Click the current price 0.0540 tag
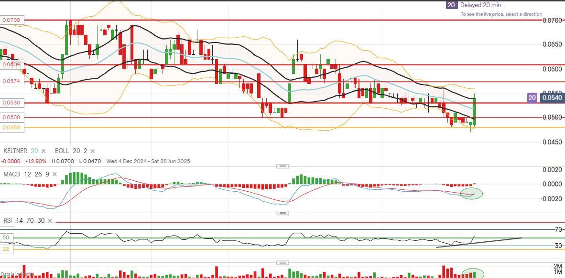The height and width of the screenshot is (278, 565). point(553,98)
